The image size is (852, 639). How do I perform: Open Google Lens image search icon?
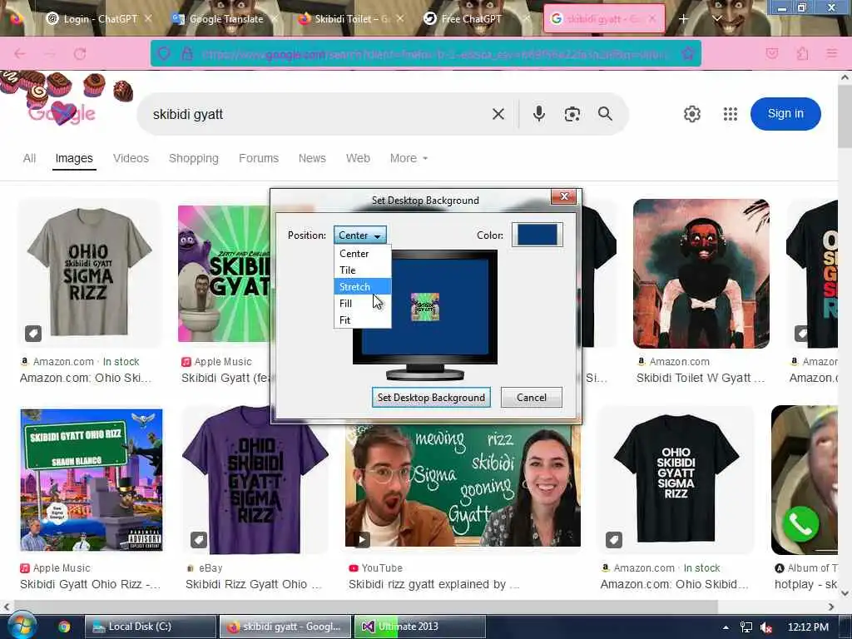click(x=572, y=114)
